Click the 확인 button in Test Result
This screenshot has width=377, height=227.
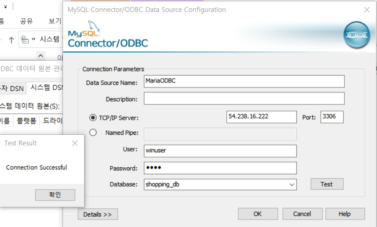tap(55, 195)
